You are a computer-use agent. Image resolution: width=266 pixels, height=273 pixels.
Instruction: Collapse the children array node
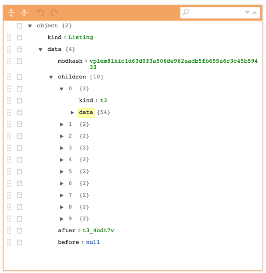coord(51,77)
